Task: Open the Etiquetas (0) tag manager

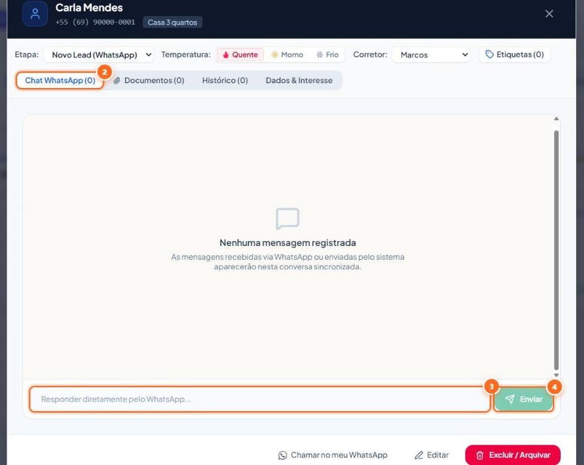Action: 515,54
